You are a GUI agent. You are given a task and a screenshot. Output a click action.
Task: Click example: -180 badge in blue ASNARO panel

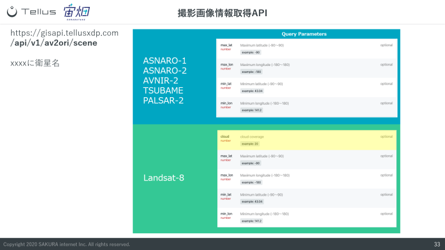(x=251, y=72)
